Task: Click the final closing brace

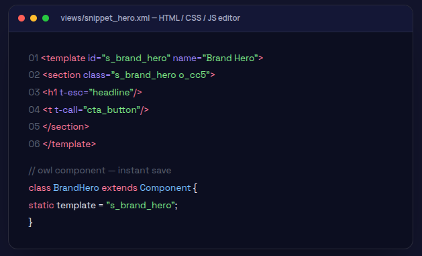Action: [x=30, y=222]
